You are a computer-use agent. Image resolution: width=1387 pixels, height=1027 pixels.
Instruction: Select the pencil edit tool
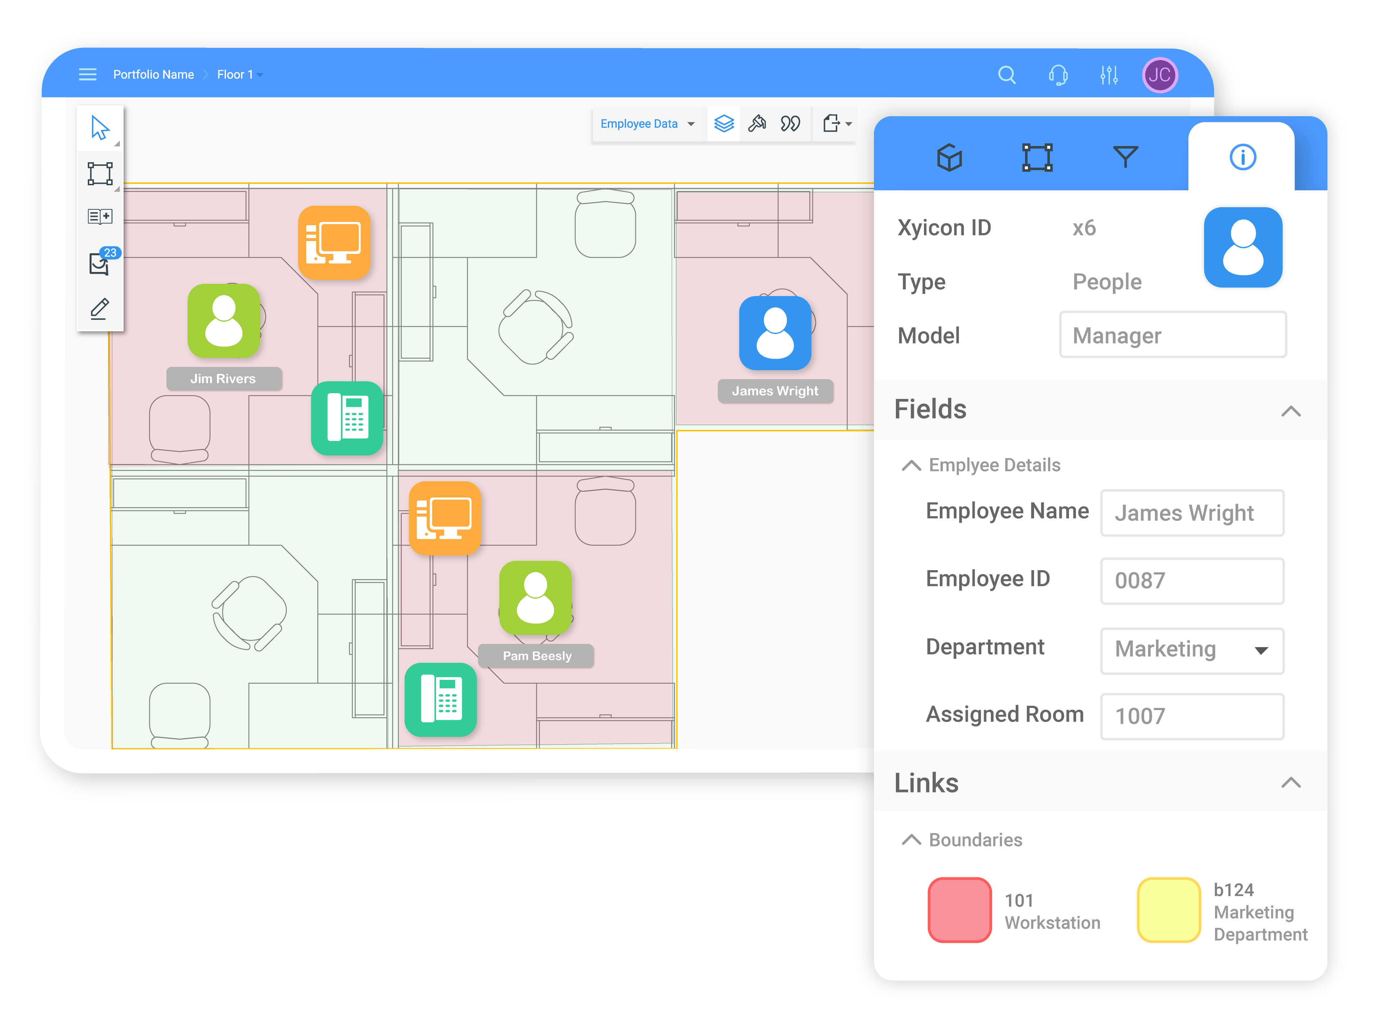point(99,308)
